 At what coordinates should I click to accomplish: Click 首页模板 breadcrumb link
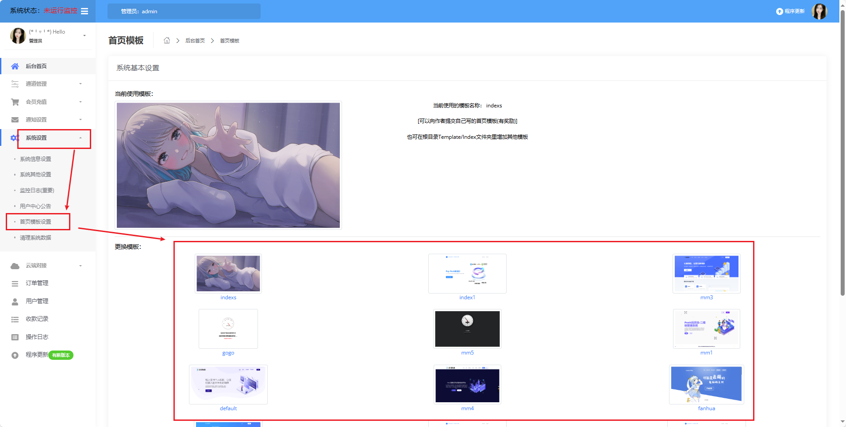pyautogui.click(x=230, y=41)
